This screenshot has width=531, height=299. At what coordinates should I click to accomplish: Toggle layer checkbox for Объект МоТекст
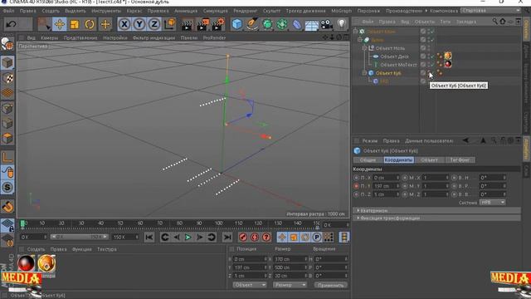coord(423,65)
